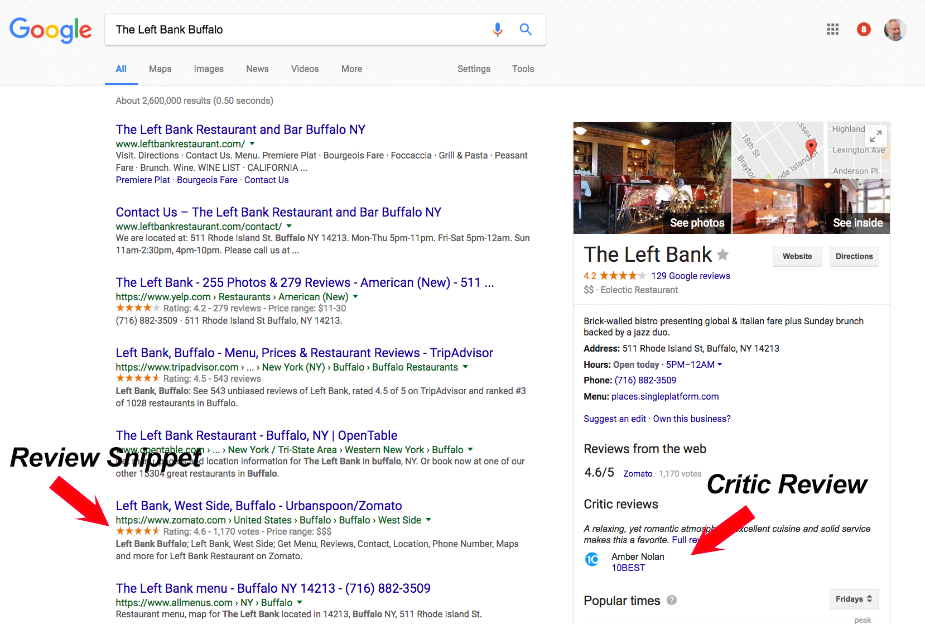This screenshot has height=624, width=925.
Task: Click Suggest an edit link
Action: pos(615,419)
